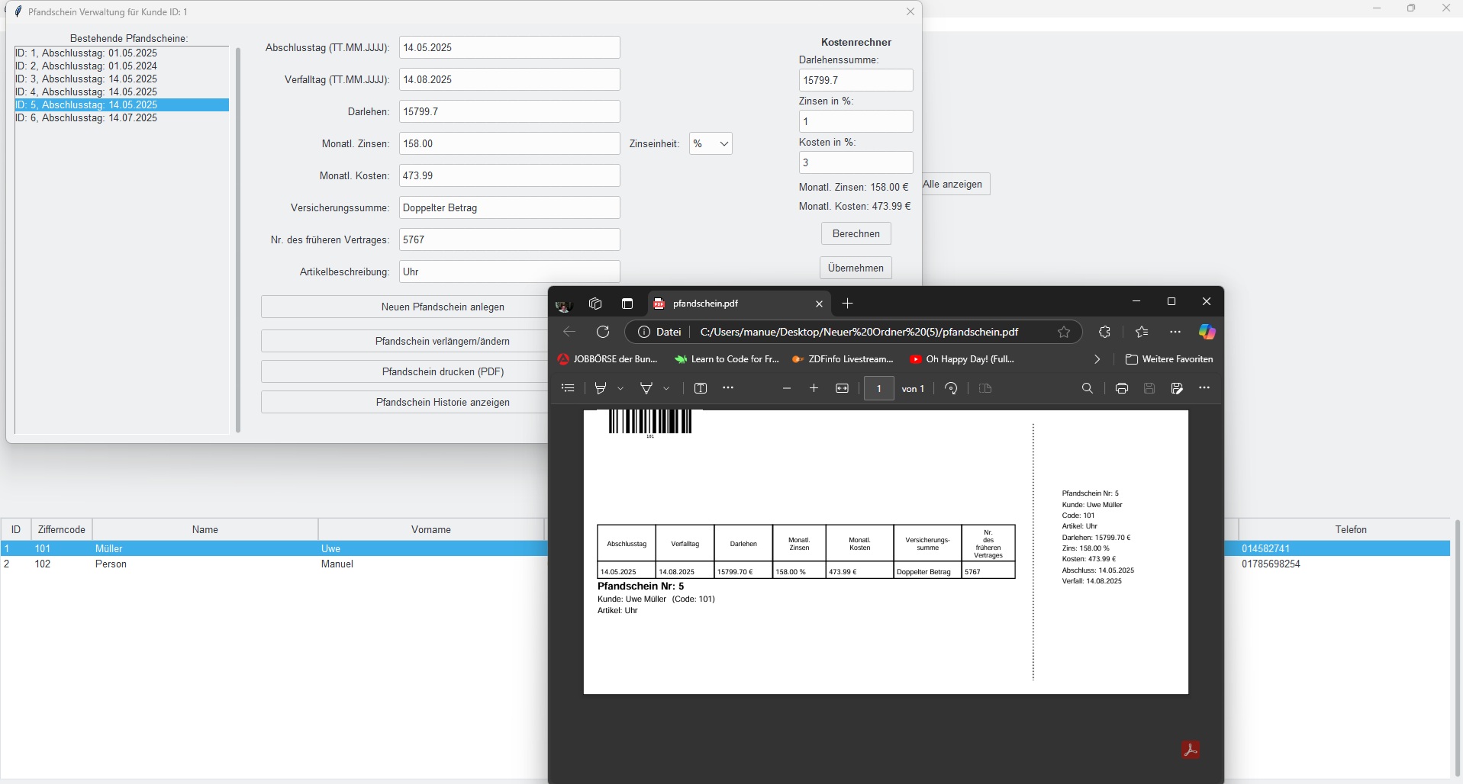Expand highlight tool color options
This screenshot has width=1463, height=784.
point(620,388)
